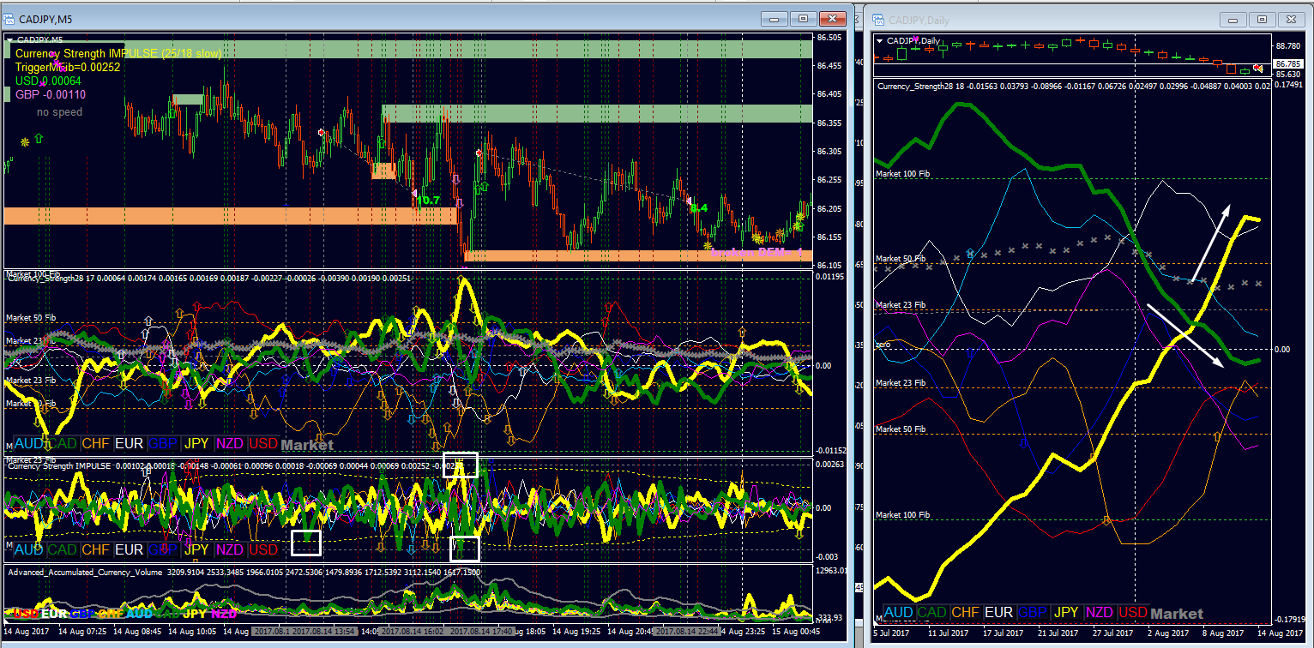Click the 'no speed' label on M5 chart

tap(59, 112)
